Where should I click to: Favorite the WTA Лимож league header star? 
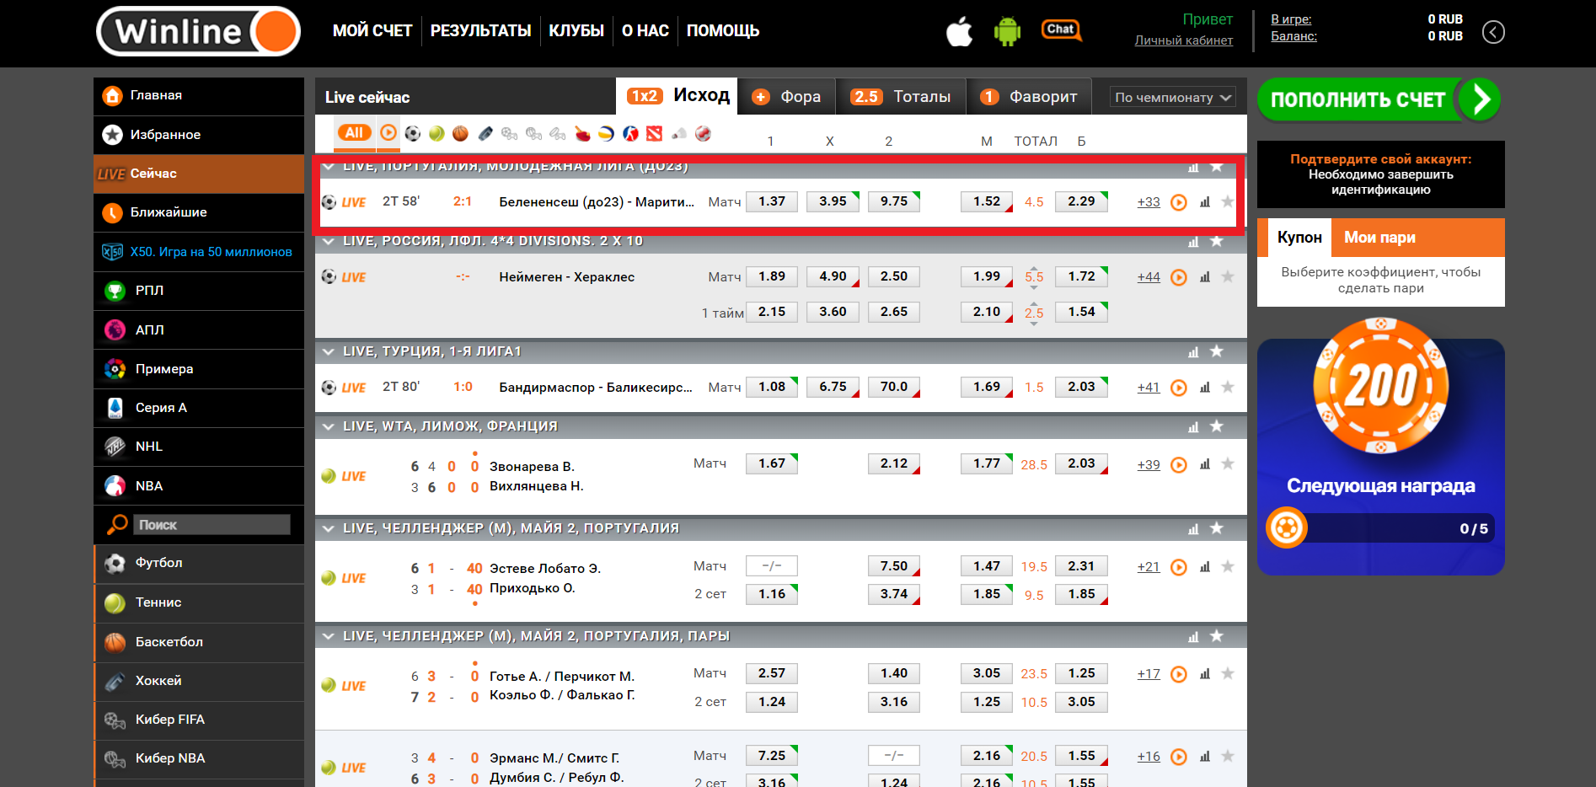coord(1217,426)
